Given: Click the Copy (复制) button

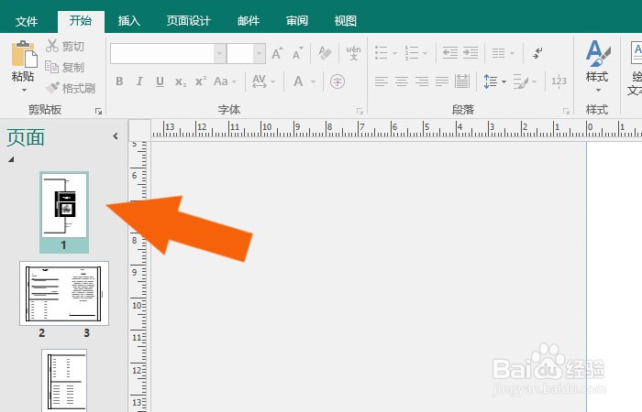Looking at the screenshot, I should 64,67.
